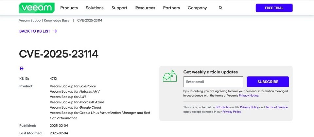This screenshot has height=137, width=314.
Task: Open the Solutions menu
Action: (x=95, y=8)
